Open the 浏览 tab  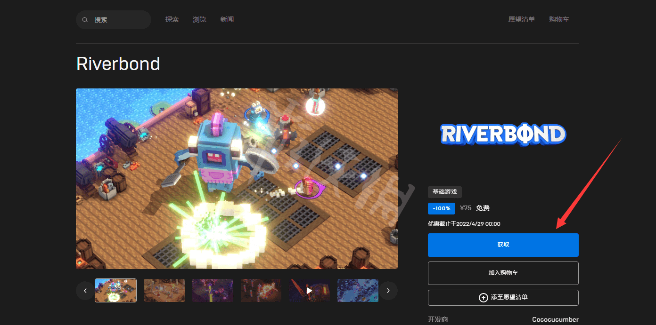199,19
